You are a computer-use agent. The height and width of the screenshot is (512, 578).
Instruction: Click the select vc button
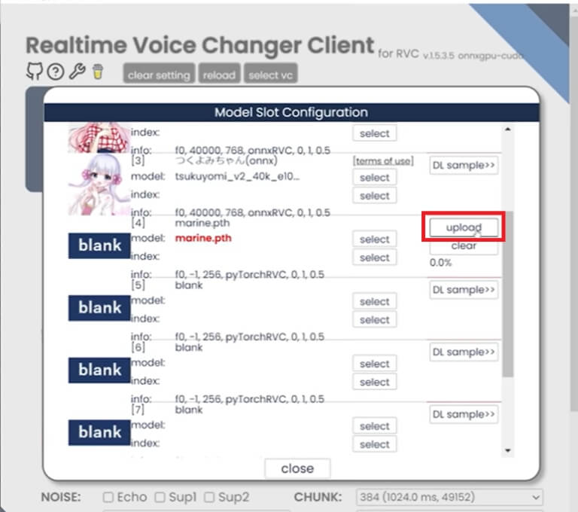[271, 73]
